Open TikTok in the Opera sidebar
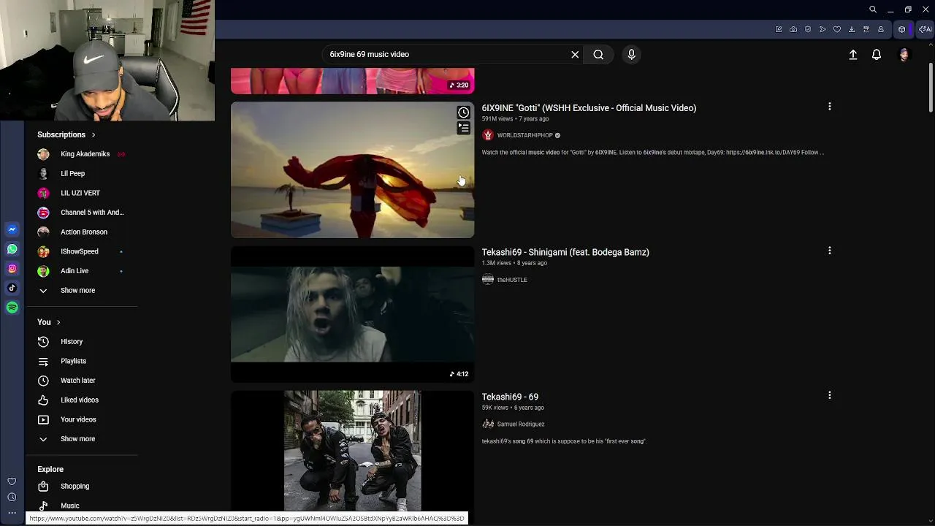Viewport: 935px width, 526px height. click(12, 288)
